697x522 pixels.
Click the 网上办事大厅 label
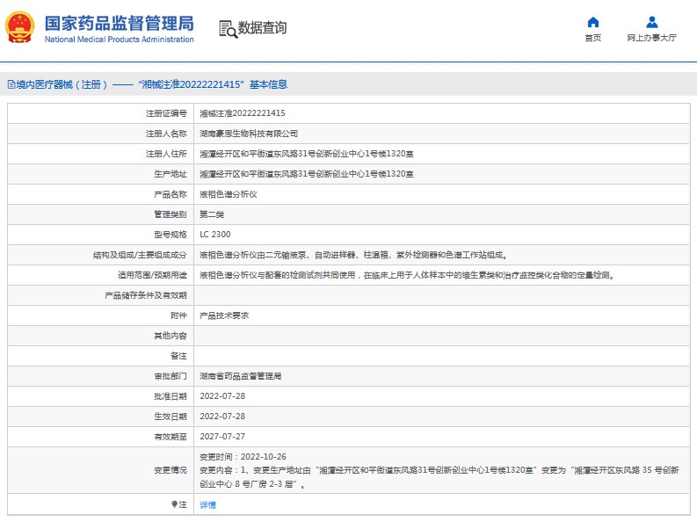click(x=651, y=38)
